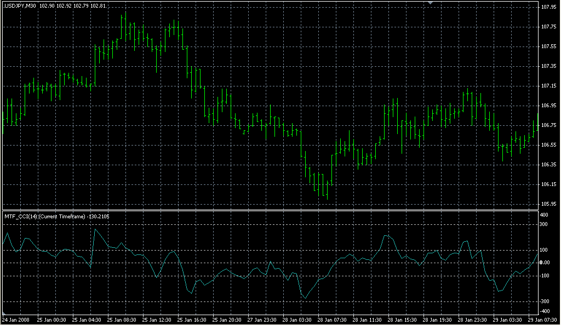
Task: Click the 105.95 price scale label
Action: click(548, 204)
